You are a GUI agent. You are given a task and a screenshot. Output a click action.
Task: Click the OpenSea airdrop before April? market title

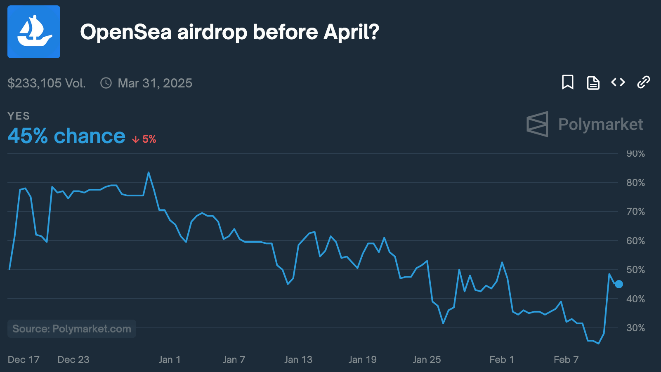pos(230,32)
